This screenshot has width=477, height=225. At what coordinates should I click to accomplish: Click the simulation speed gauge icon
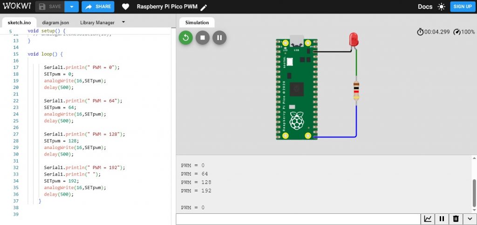pyautogui.click(x=457, y=32)
